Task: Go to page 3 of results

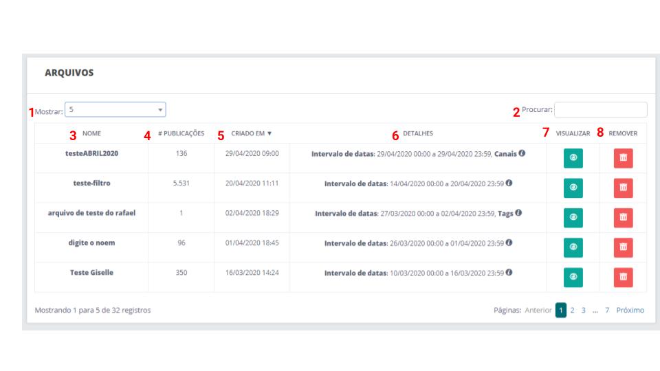Action: tap(583, 311)
